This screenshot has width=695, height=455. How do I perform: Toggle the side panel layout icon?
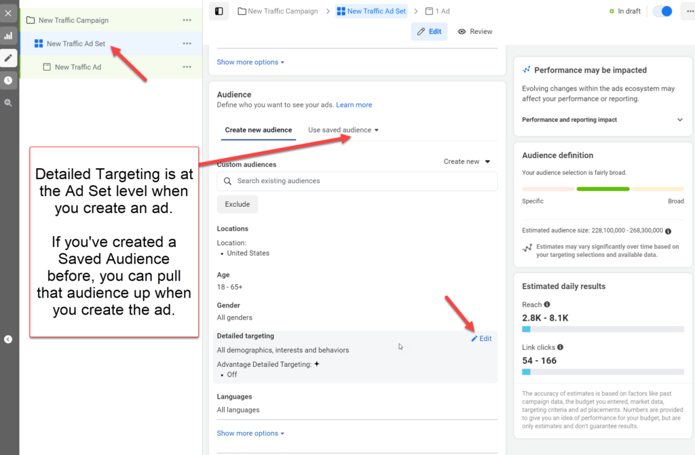219,11
